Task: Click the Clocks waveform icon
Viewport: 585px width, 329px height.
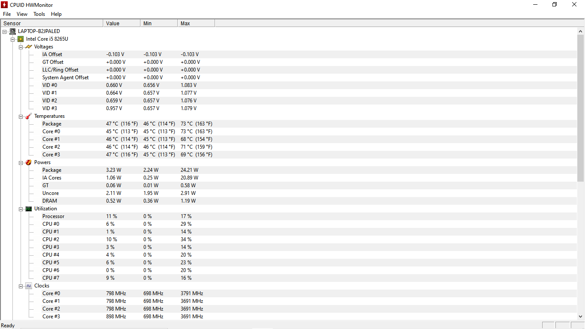Action: point(29,286)
